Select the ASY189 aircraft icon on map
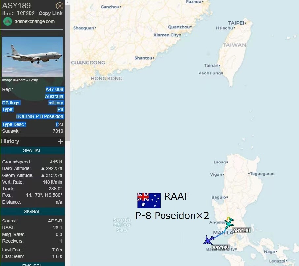 pos(209,240)
